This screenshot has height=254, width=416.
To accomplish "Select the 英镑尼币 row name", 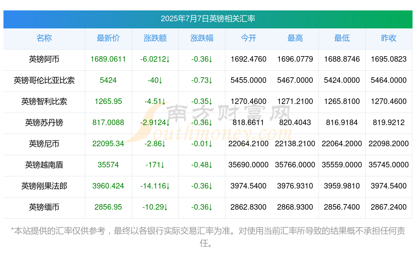I will tap(44, 144).
